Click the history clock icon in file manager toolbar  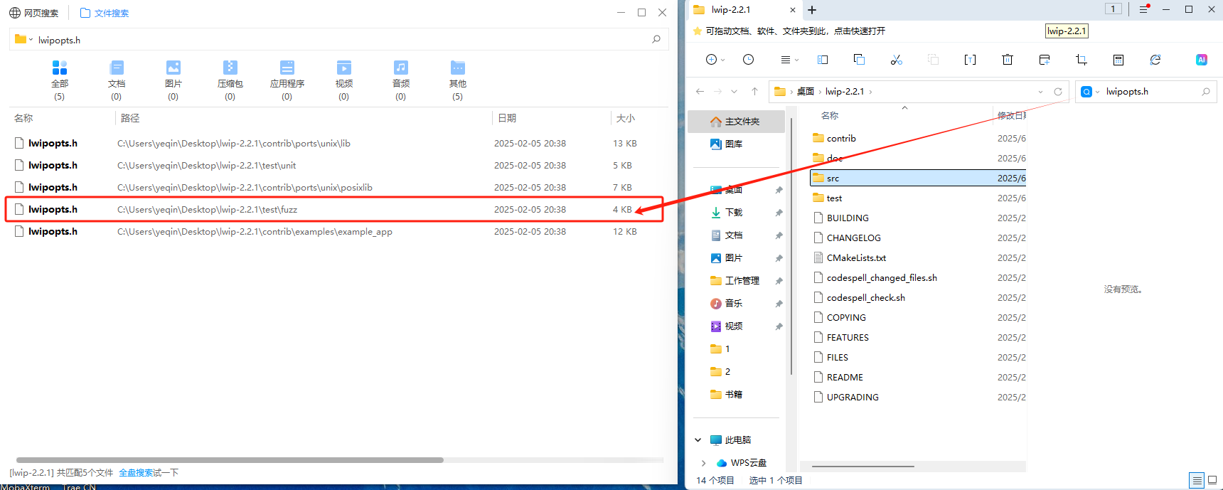click(x=748, y=60)
